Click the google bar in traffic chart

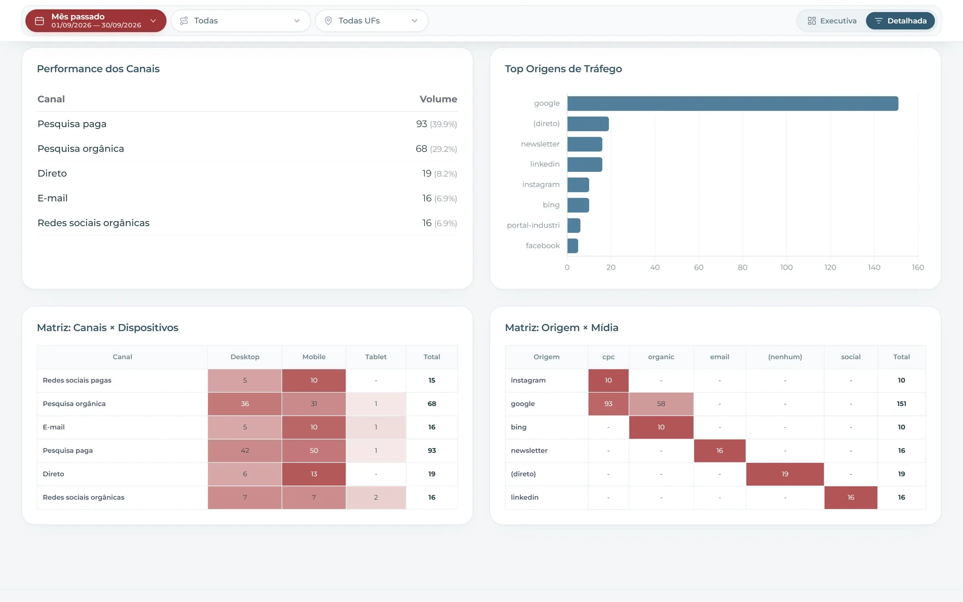733,104
